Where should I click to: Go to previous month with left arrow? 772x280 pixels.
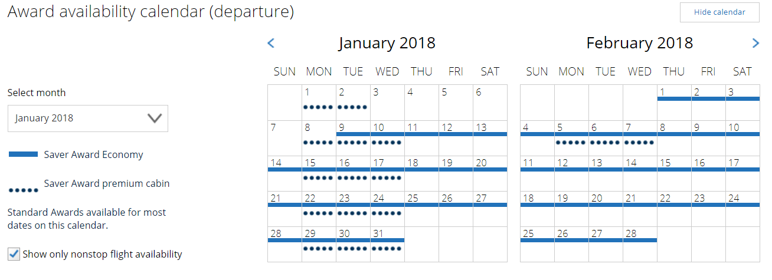271,43
